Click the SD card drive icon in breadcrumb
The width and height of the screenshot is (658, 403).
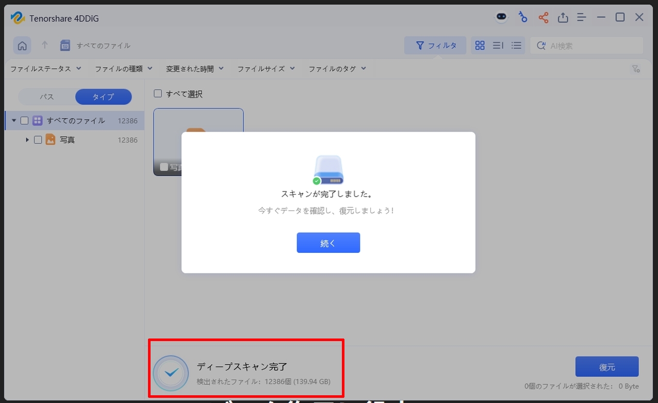65,45
